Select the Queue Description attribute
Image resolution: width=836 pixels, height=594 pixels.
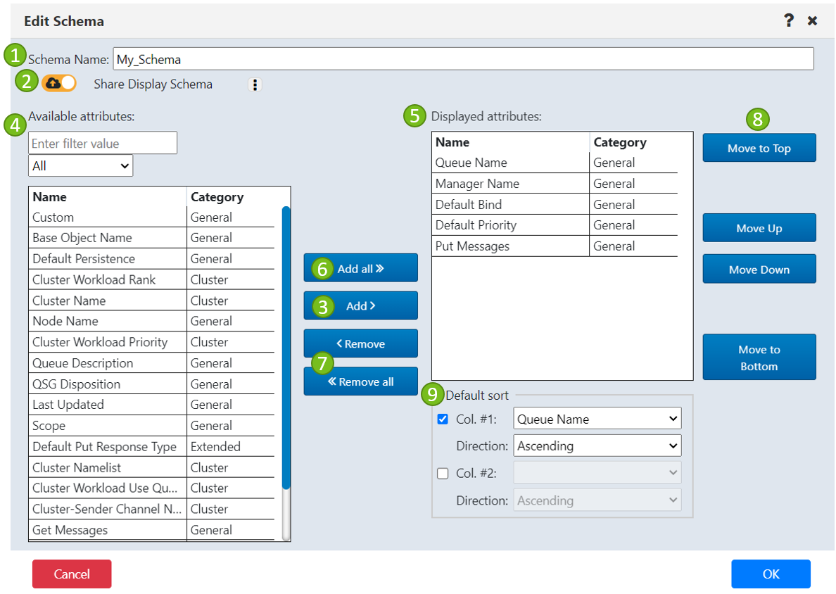(x=151, y=362)
